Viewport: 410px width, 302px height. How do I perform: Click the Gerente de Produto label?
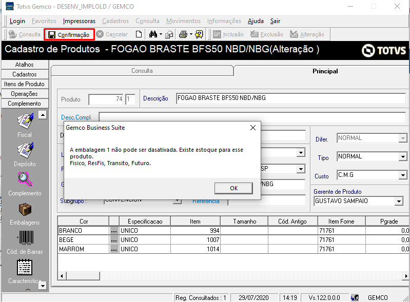pos(338,192)
